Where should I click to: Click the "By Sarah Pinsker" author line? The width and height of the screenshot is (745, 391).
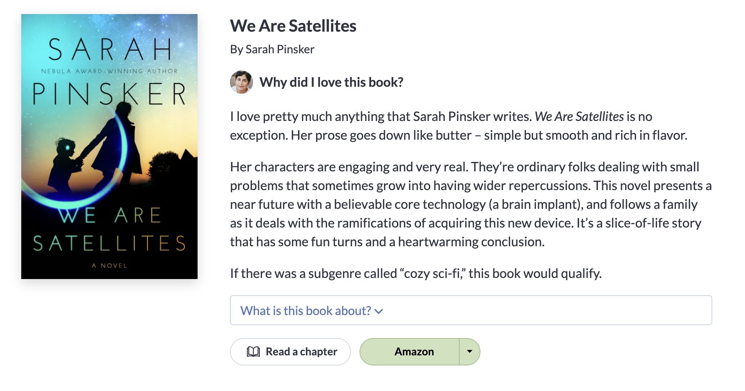tap(272, 49)
